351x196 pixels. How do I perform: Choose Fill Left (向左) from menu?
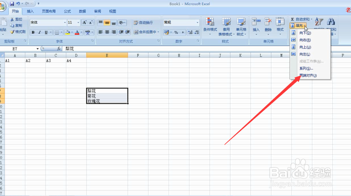point(310,54)
